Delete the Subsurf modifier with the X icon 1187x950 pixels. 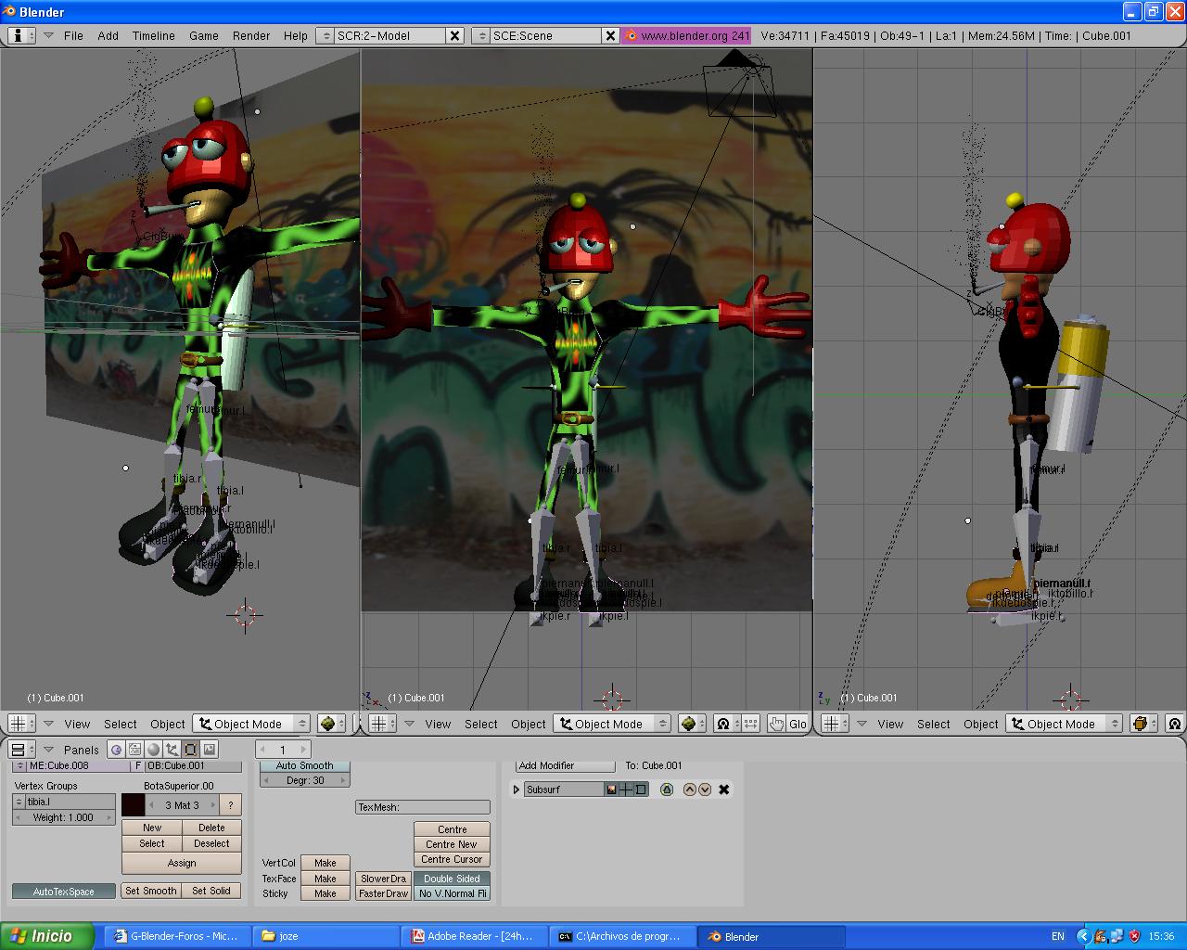[724, 790]
